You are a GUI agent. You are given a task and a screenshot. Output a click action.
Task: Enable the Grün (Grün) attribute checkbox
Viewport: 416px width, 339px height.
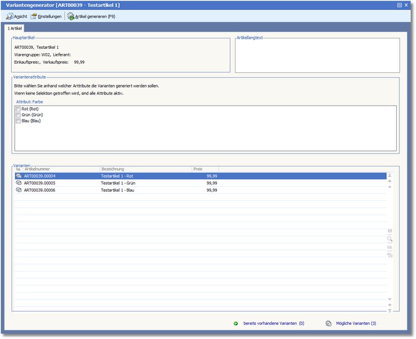(x=18, y=115)
